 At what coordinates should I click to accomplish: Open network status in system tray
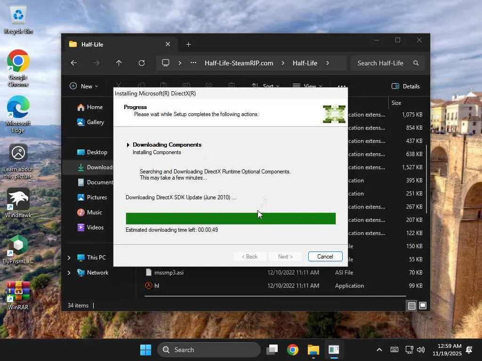pos(409,350)
